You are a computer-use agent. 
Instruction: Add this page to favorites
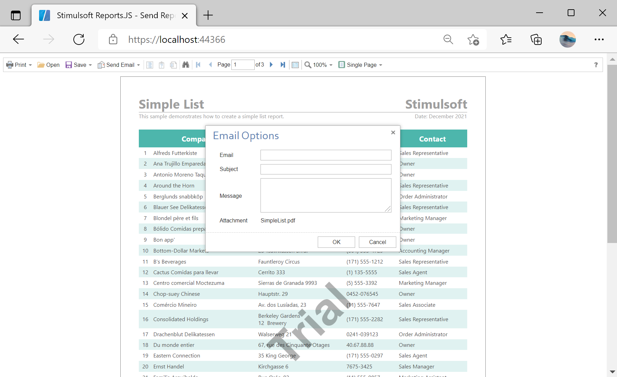473,39
